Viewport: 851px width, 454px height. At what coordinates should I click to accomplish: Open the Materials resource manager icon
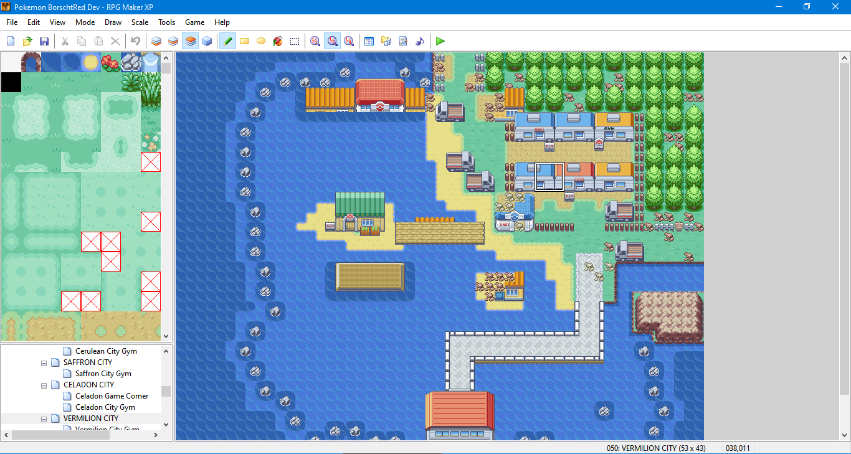click(x=386, y=41)
